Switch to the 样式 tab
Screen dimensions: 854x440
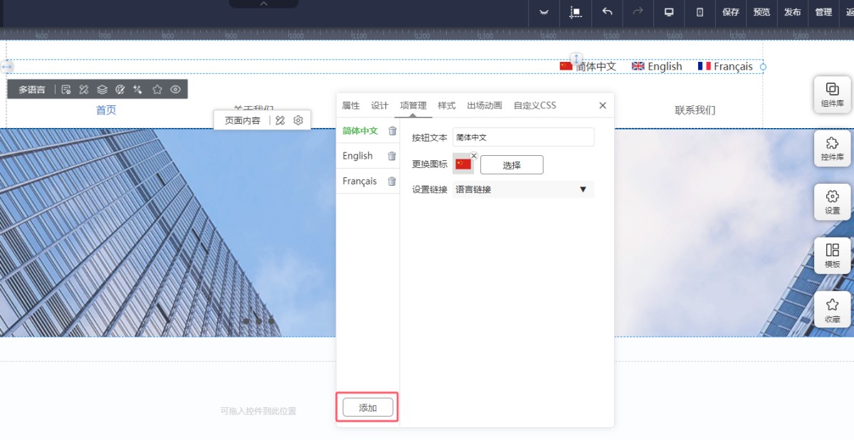pos(447,105)
